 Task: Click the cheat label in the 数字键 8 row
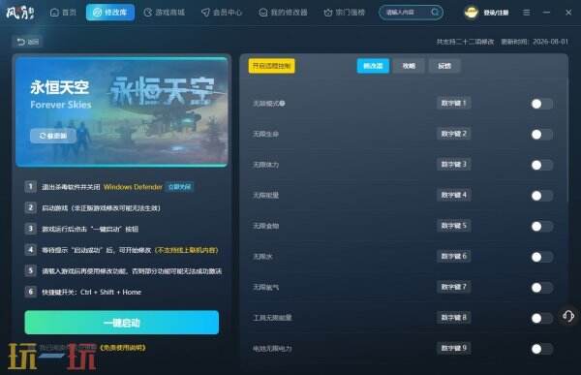pyautogui.click(x=272, y=318)
